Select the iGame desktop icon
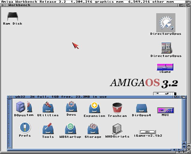 tap(165, 67)
